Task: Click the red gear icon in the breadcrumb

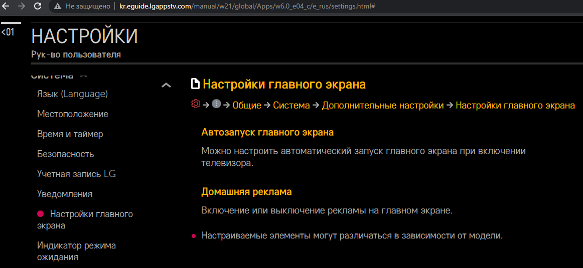Action: point(196,104)
